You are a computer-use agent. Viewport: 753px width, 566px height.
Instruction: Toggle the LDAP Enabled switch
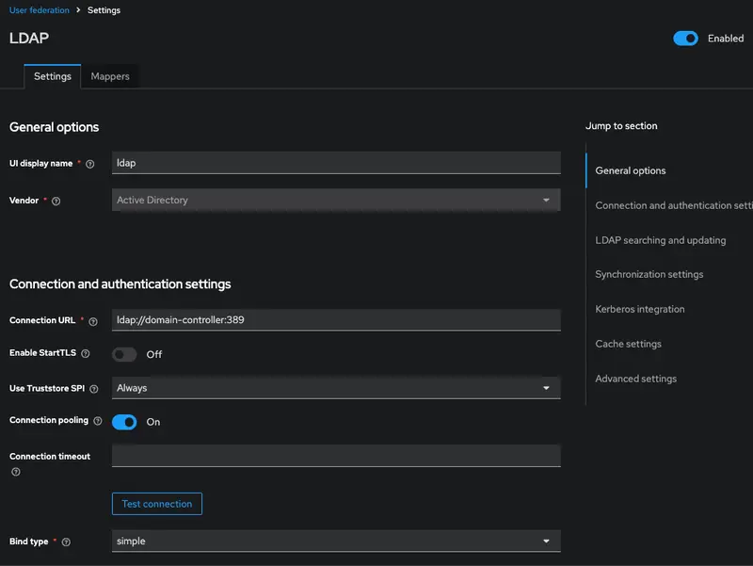point(685,39)
